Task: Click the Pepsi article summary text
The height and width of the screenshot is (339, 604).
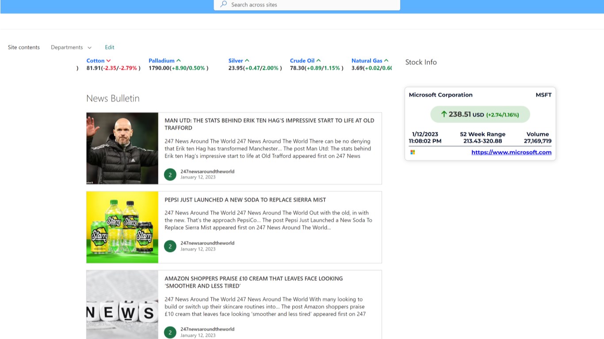Action: pos(268,220)
